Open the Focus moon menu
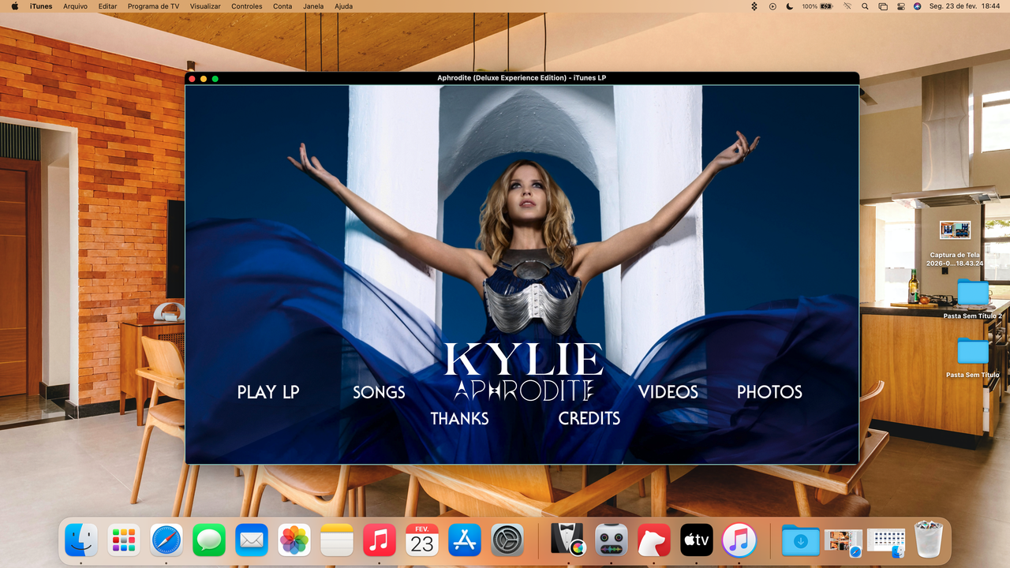 (x=788, y=6)
